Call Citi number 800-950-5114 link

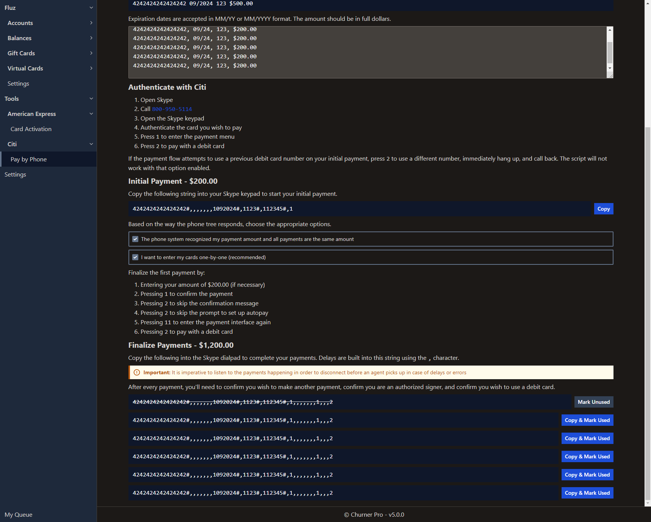pos(172,109)
